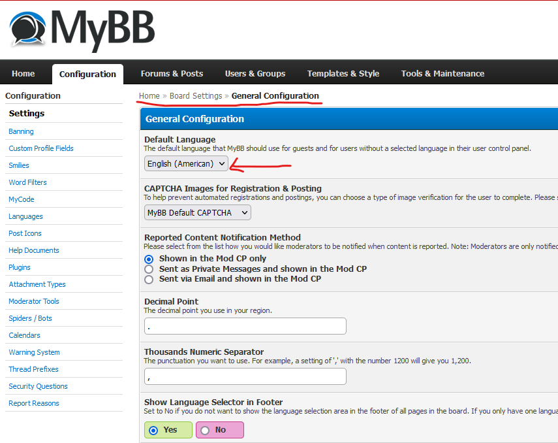The height and width of the screenshot is (443, 558).
Task: Open Calendars sidebar link
Action: click(x=25, y=335)
